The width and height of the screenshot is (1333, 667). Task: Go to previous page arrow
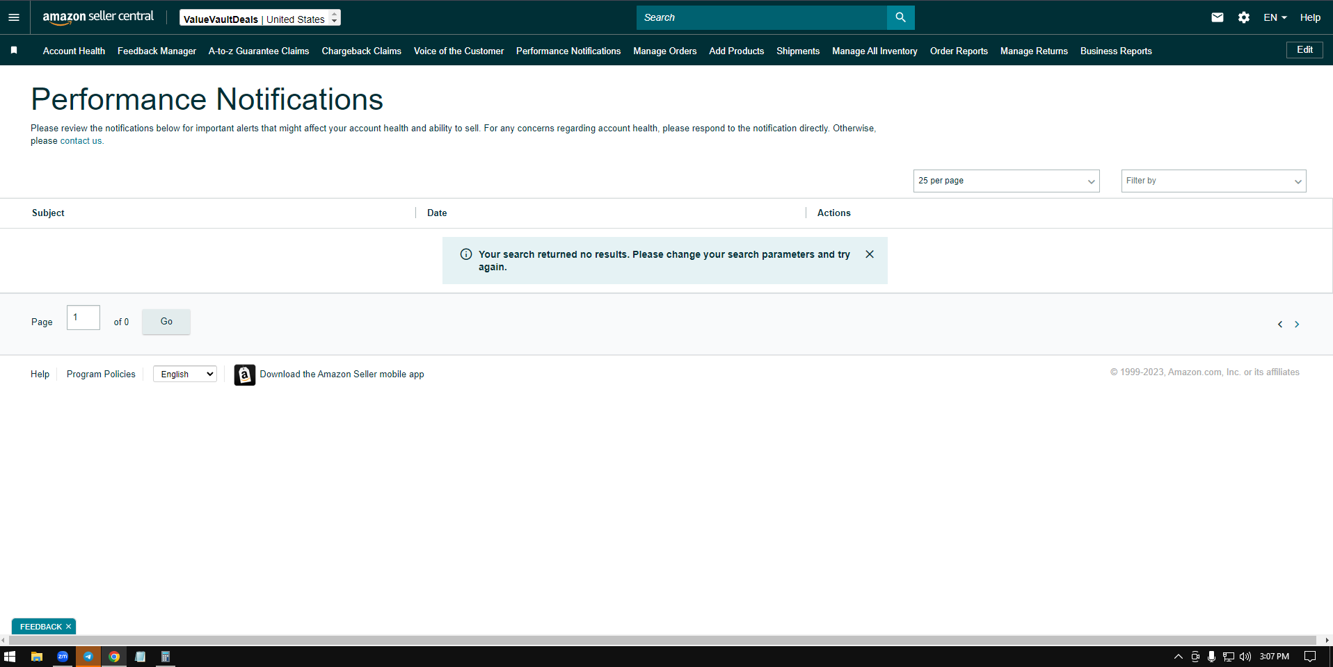[x=1280, y=324]
